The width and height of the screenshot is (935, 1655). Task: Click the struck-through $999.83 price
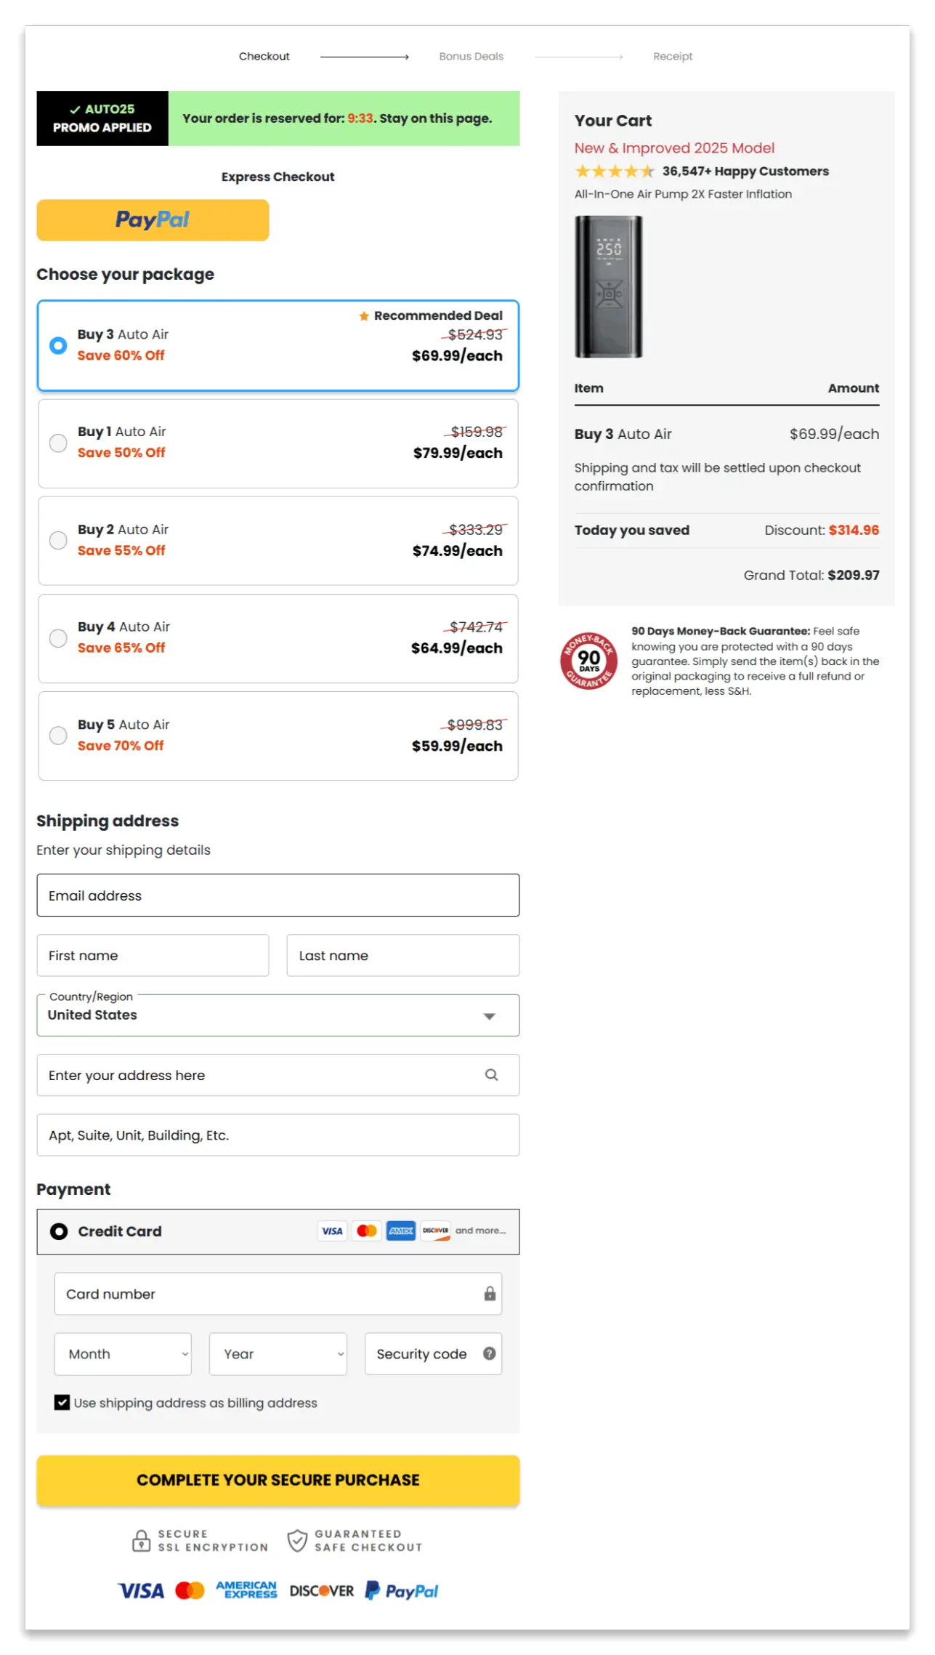(x=474, y=724)
